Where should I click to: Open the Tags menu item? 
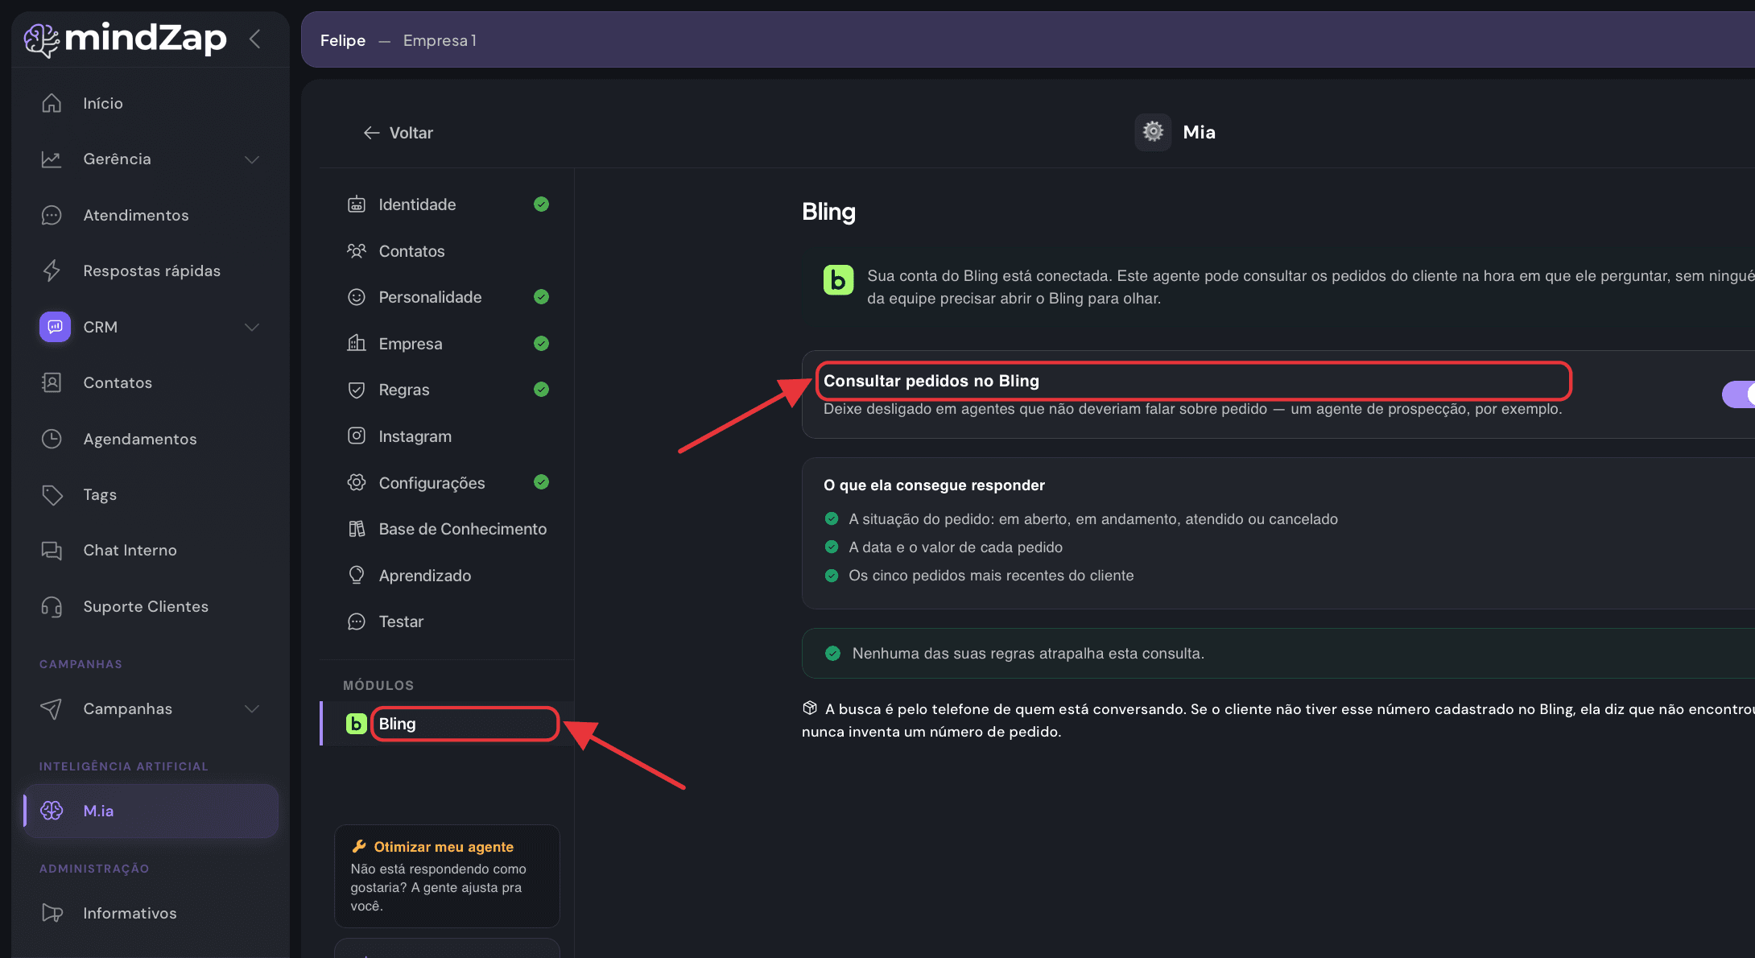pyautogui.click(x=151, y=494)
